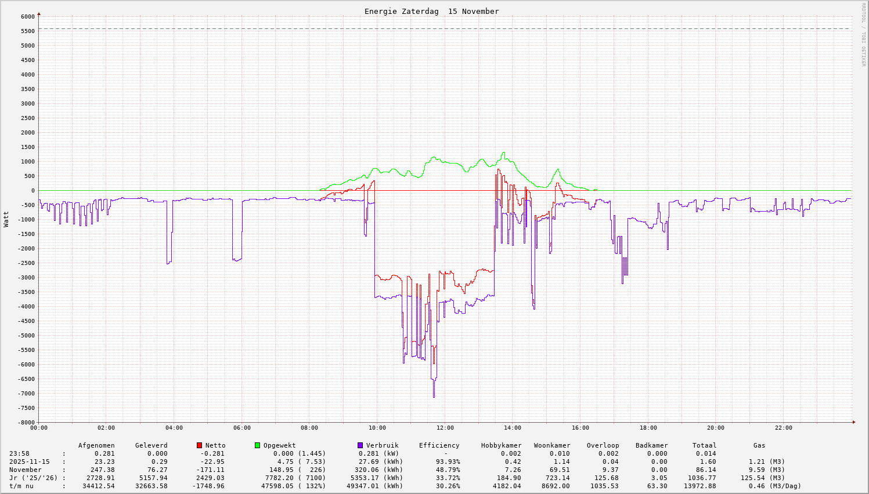Image resolution: width=869 pixels, height=494 pixels.
Task: Click the chart title Energie Zaterdag 15 November
Action: pos(431,11)
